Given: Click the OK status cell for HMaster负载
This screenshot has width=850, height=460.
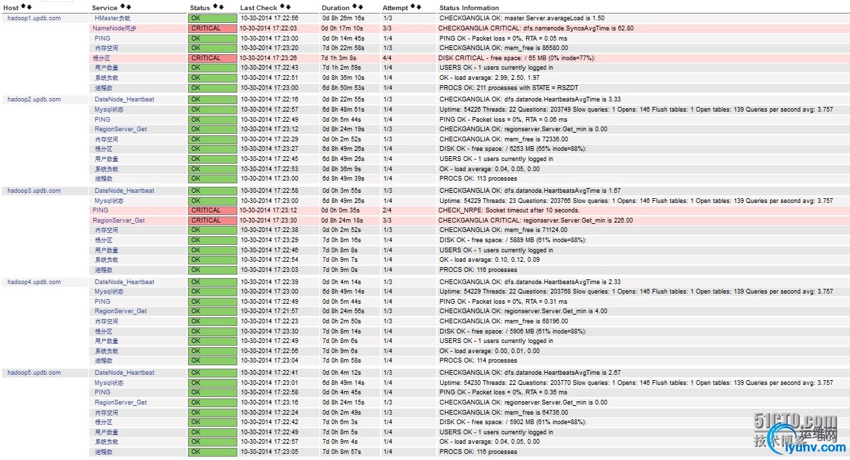Looking at the screenshot, I should coord(212,18).
